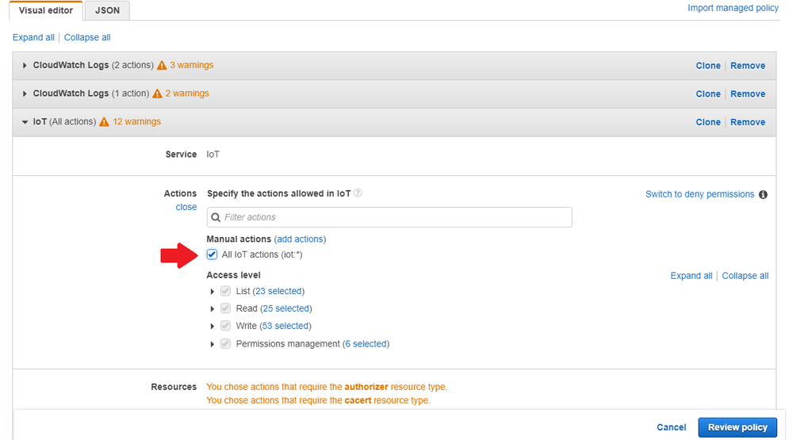
Task: Switch to the JSON tab
Action: pos(107,10)
